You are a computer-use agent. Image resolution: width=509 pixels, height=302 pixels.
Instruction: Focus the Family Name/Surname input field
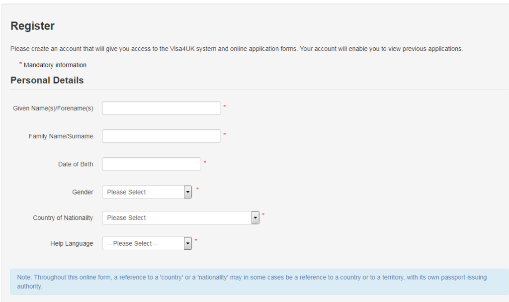tap(161, 136)
